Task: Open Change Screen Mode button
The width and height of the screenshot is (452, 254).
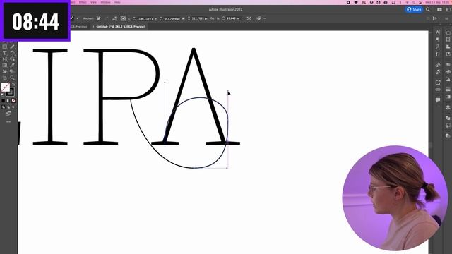Action: pos(8,114)
